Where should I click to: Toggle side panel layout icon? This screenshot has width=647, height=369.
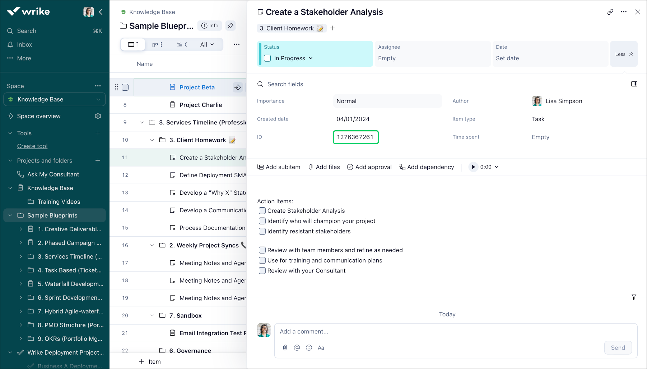(634, 84)
